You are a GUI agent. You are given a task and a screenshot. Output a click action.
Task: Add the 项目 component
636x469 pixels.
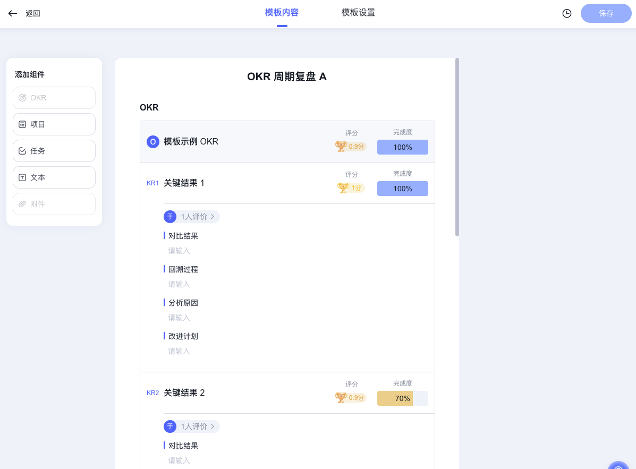[54, 124]
